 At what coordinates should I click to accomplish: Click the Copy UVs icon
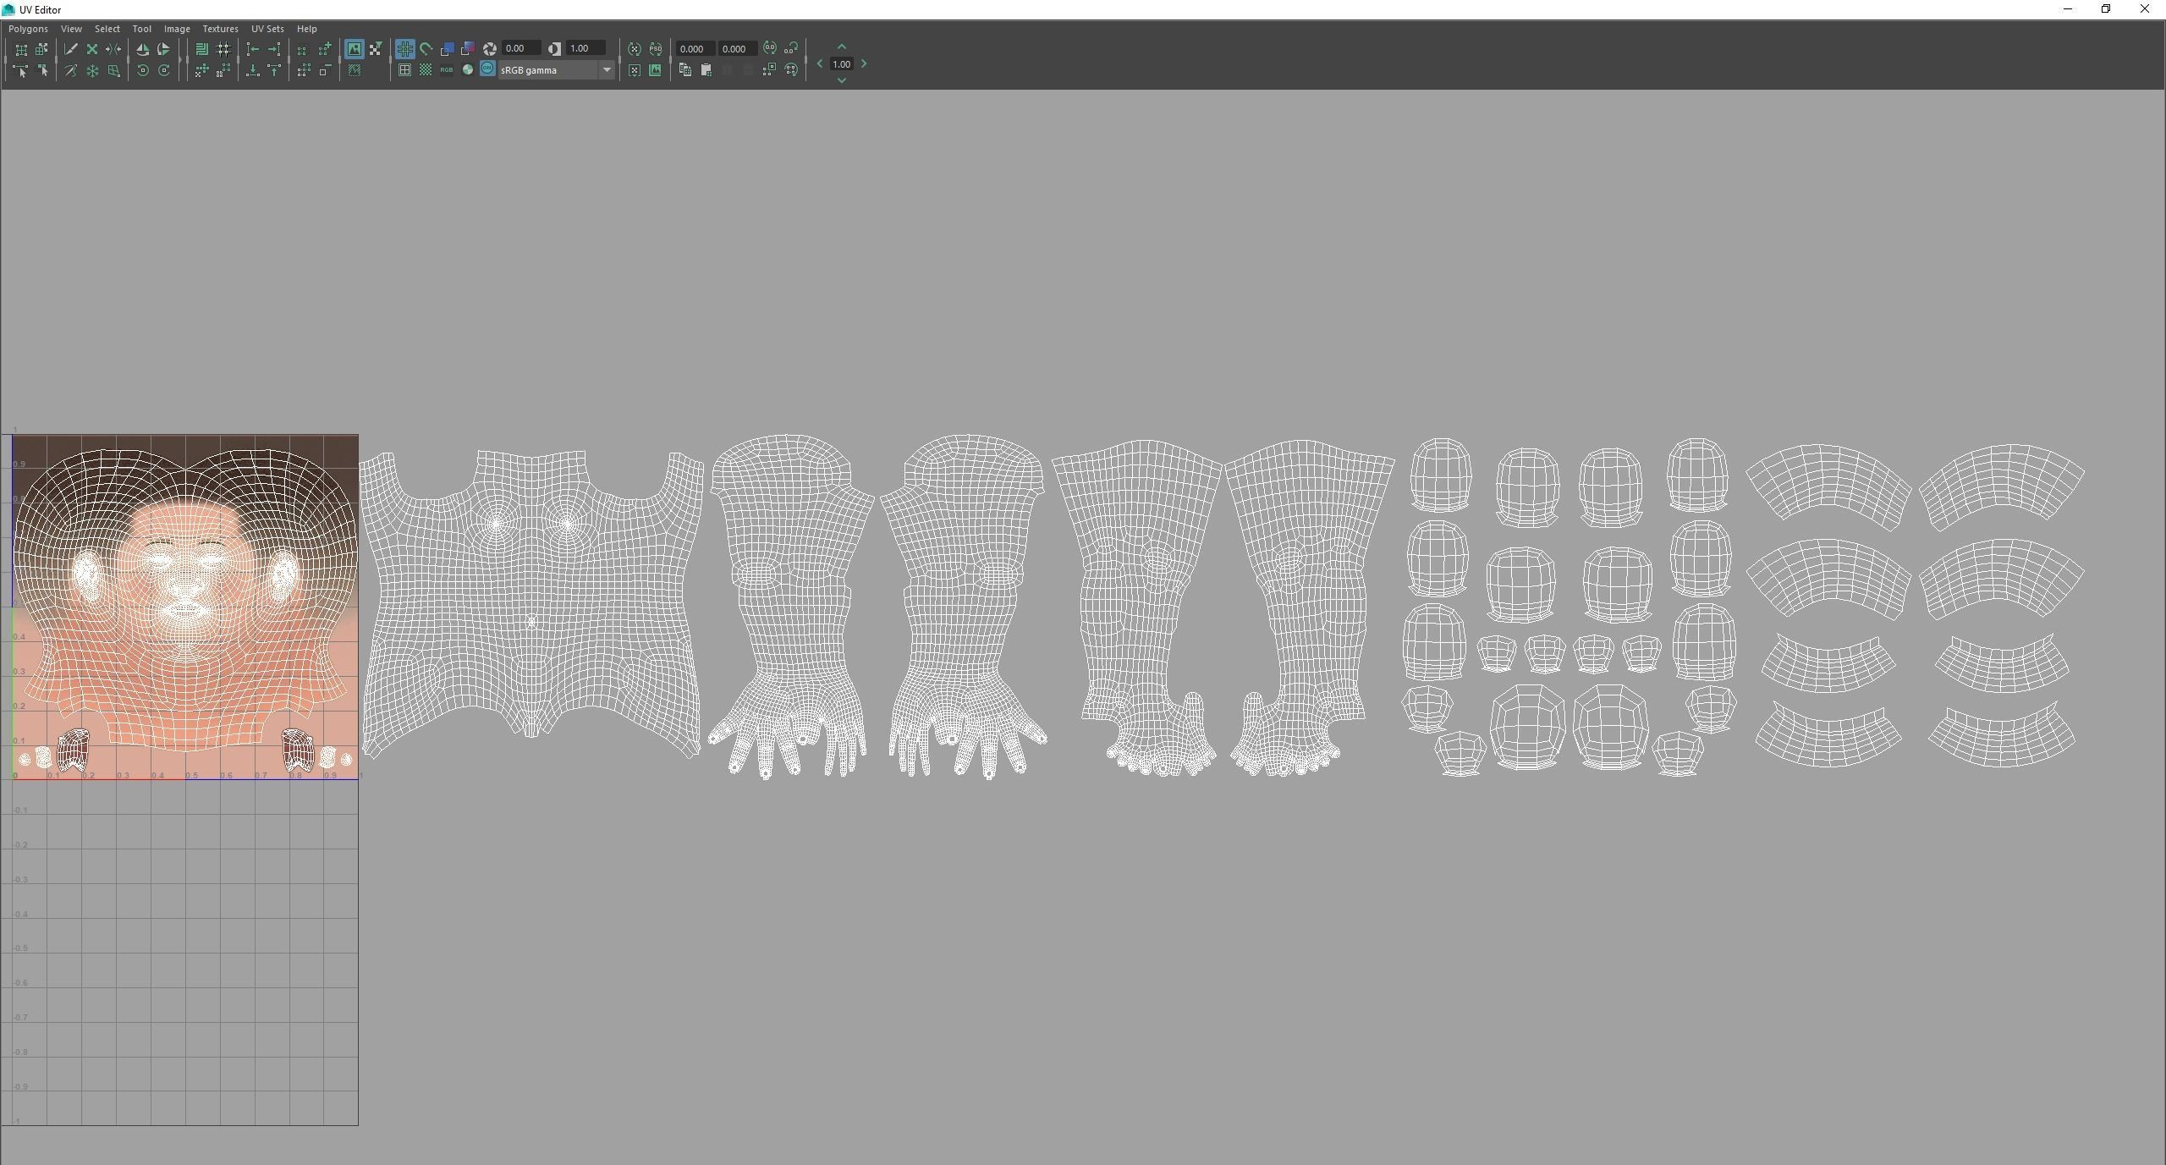pyautogui.click(x=685, y=71)
